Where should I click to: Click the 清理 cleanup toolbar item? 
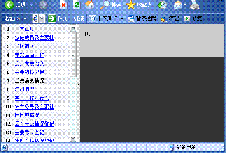(x=170, y=18)
